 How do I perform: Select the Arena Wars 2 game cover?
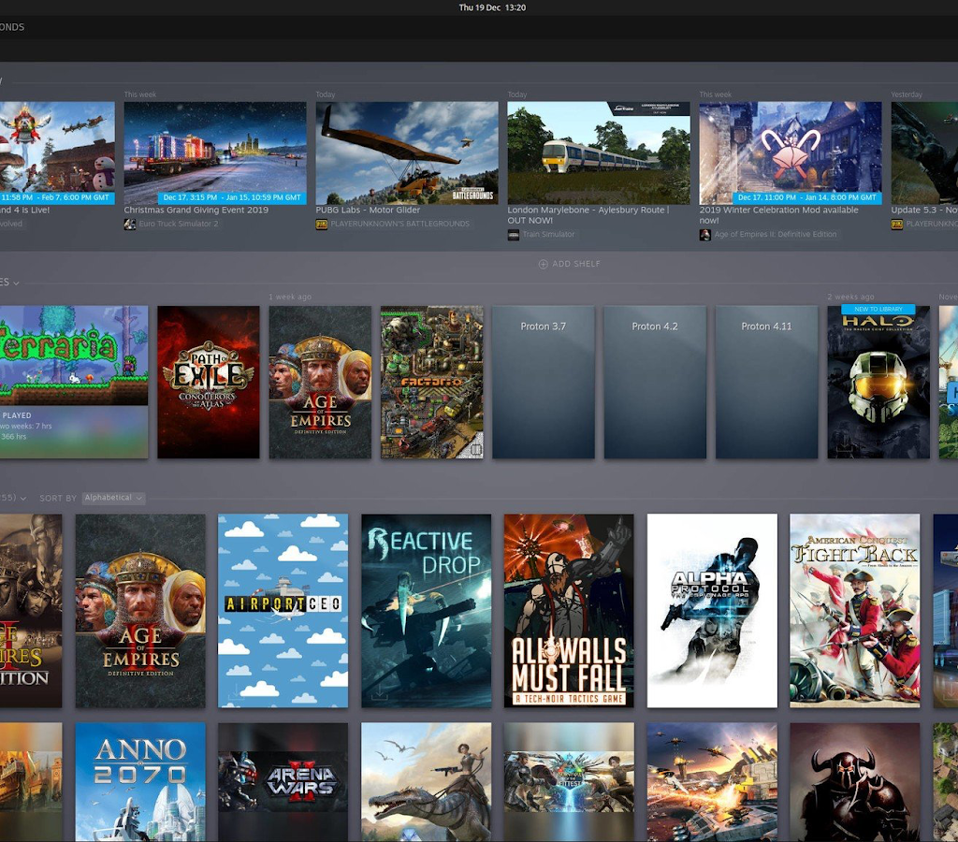pos(283,783)
